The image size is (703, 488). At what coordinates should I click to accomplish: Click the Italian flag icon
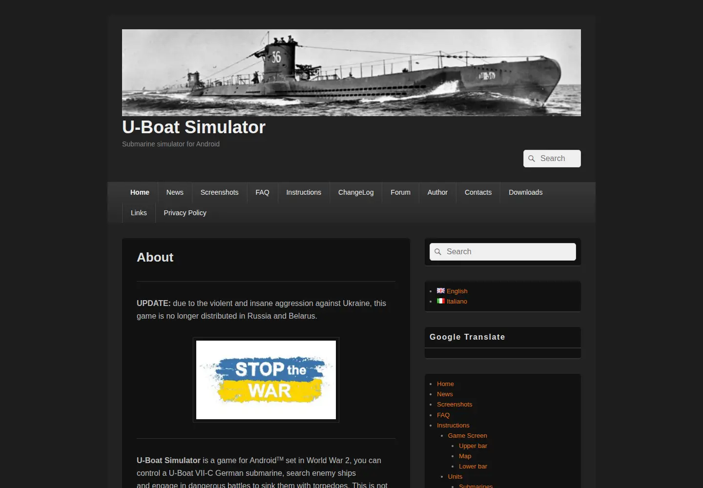point(441,301)
